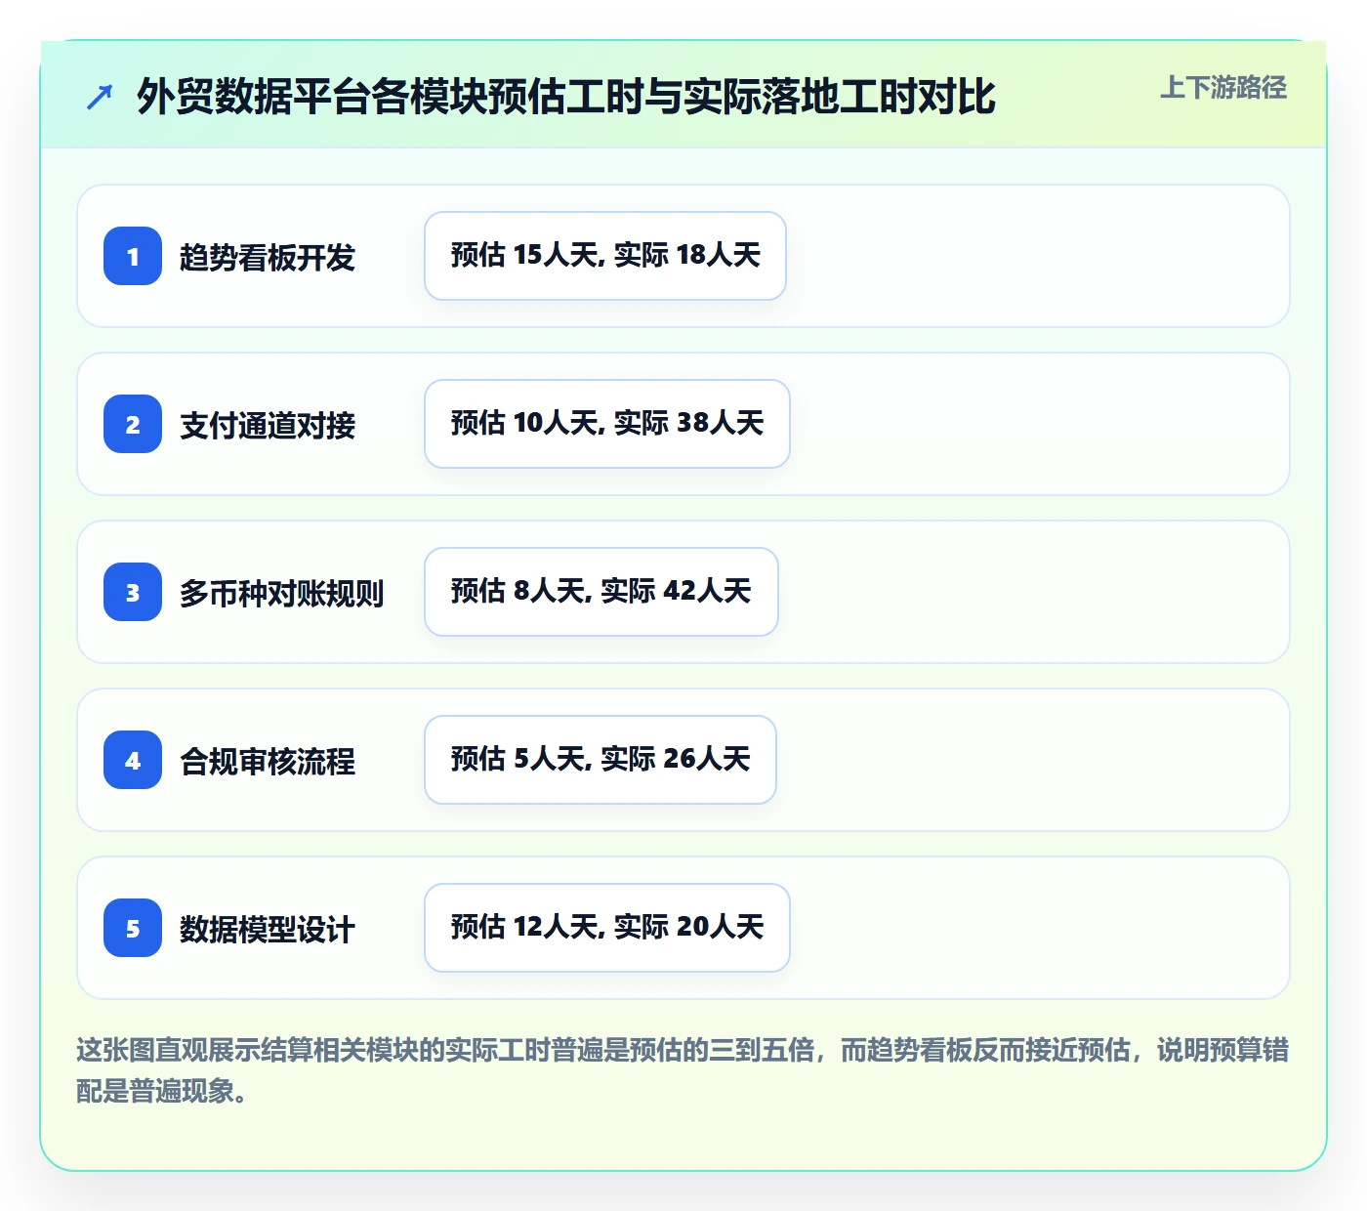Click the 预估 10人天, 实际 38人天 chip
This screenshot has height=1211, width=1367.
click(x=607, y=424)
